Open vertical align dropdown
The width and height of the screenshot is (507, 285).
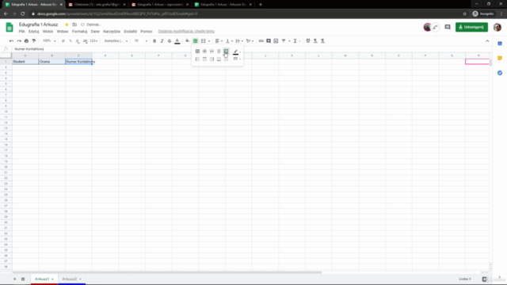pos(229,41)
